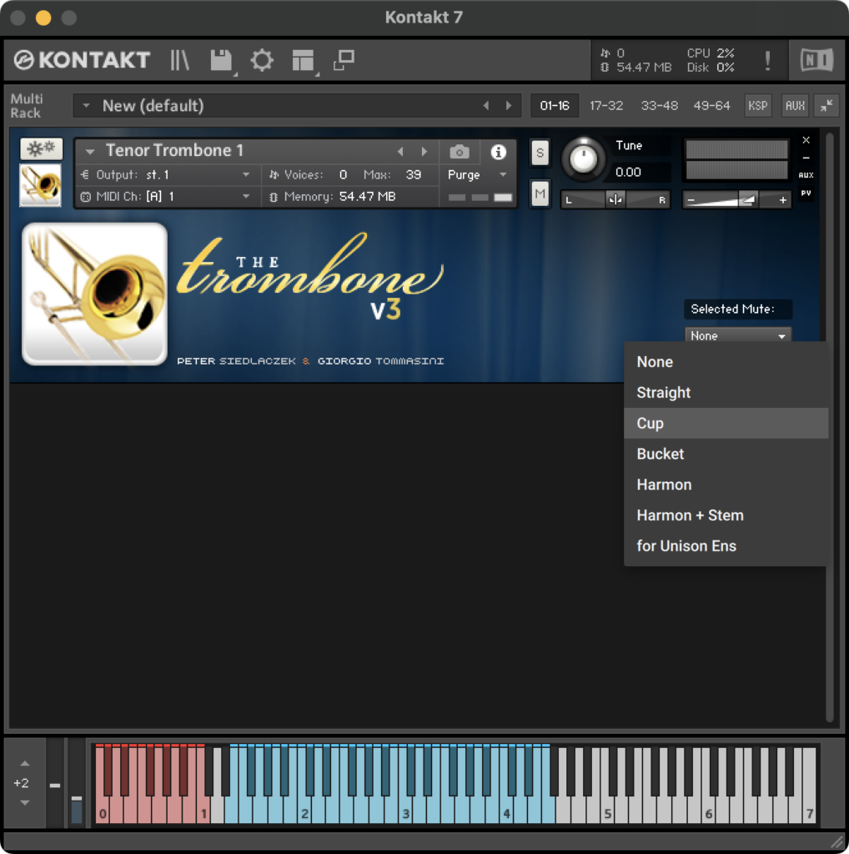Screen dimensions: 849x854
Task: Toggle minimized rack view icon
Action: point(344,60)
